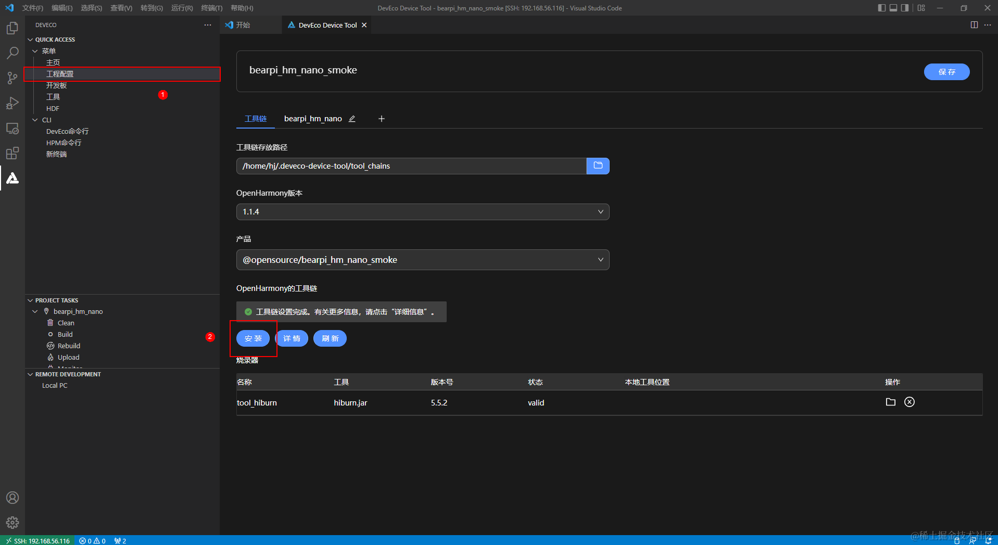The image size is (998, 545).
Task: Open the Search view in activity bar
Action: (12, 53)
